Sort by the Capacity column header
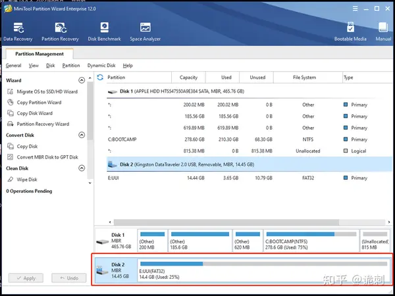Screen dimensions: 395x296 click(188, 77)
